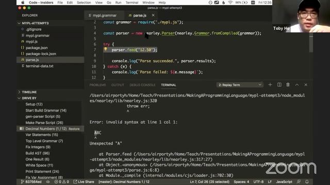Open the Window menu
Viewport: 330px width, 185px height.
point(148,3)
